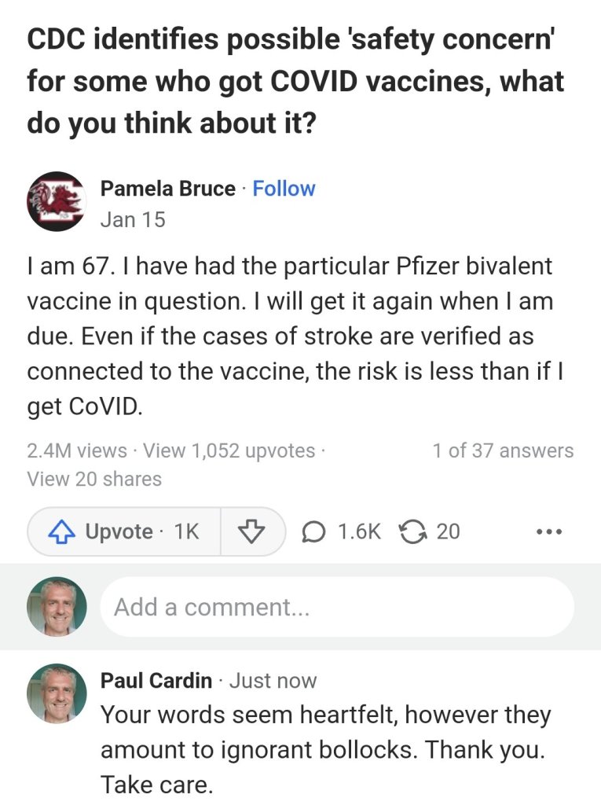
Task: Open the CDC safety concern question title
Action: coord(295,82)
